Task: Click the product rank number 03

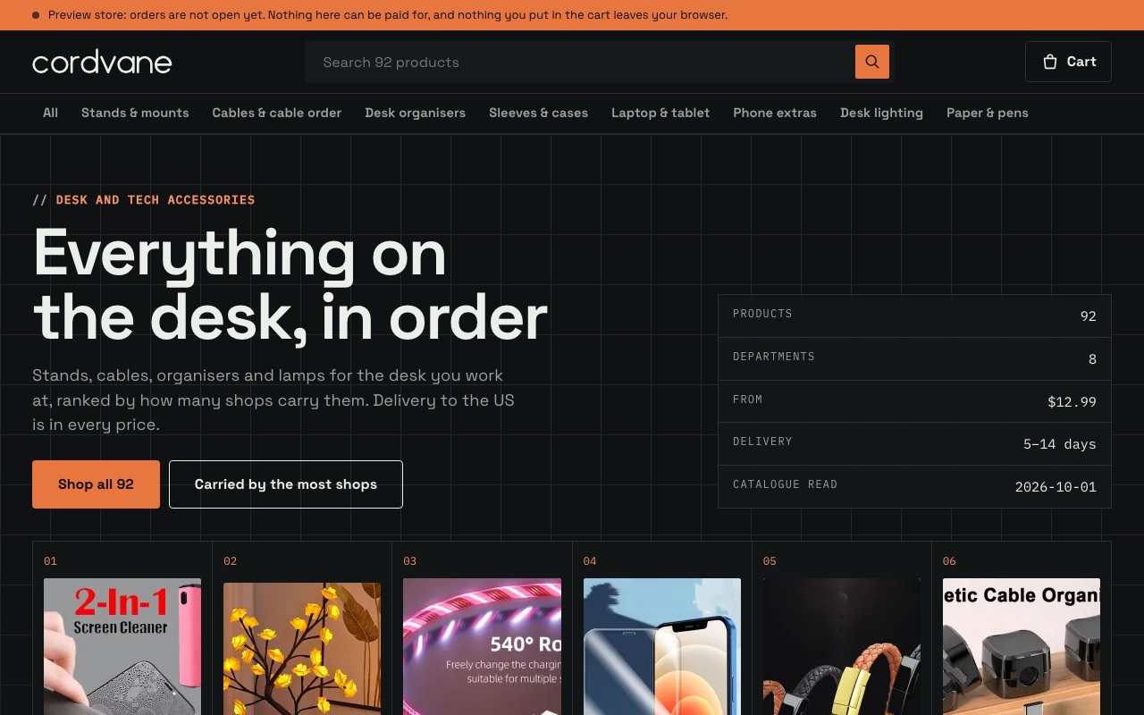Action: coord(409,561)
